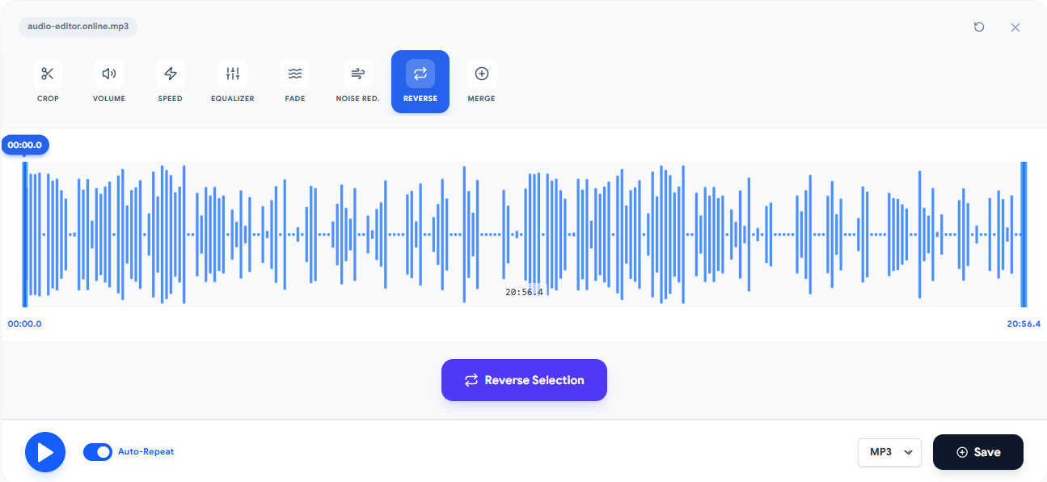The image size is (1047, 482).
Task: Open the Merge plus tool
Action: (x=482, y=82)
